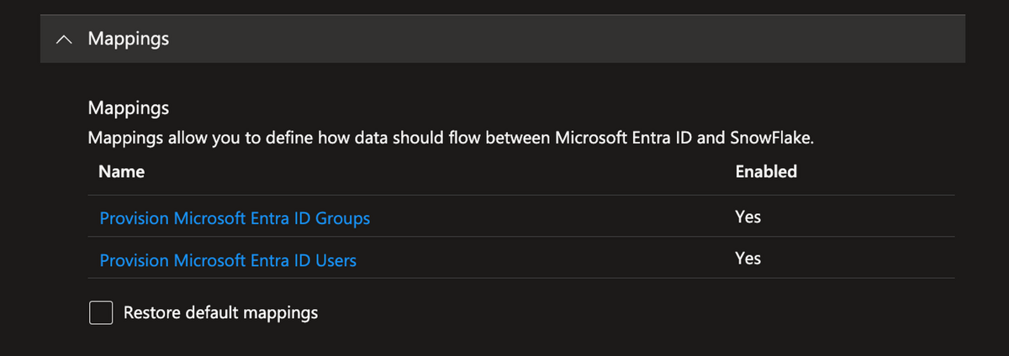
Task: Click the Restore default mappings label
Action: pos(220,313)
